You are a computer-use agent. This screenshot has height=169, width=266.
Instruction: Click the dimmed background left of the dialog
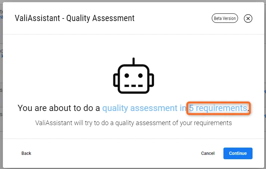1,109
